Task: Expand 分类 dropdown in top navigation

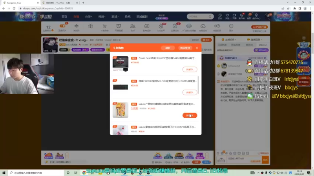Action: pyautogui.click(x=88, y=16)
